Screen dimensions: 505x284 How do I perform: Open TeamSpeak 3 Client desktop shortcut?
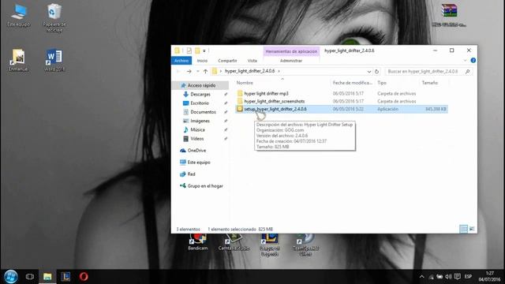click(305, 245)
